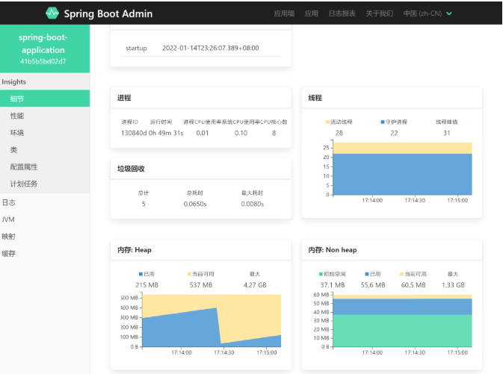Click non-heap max value 1.33 GB
This screenshot has width=503, height=374.
click(x=453, y=285)
